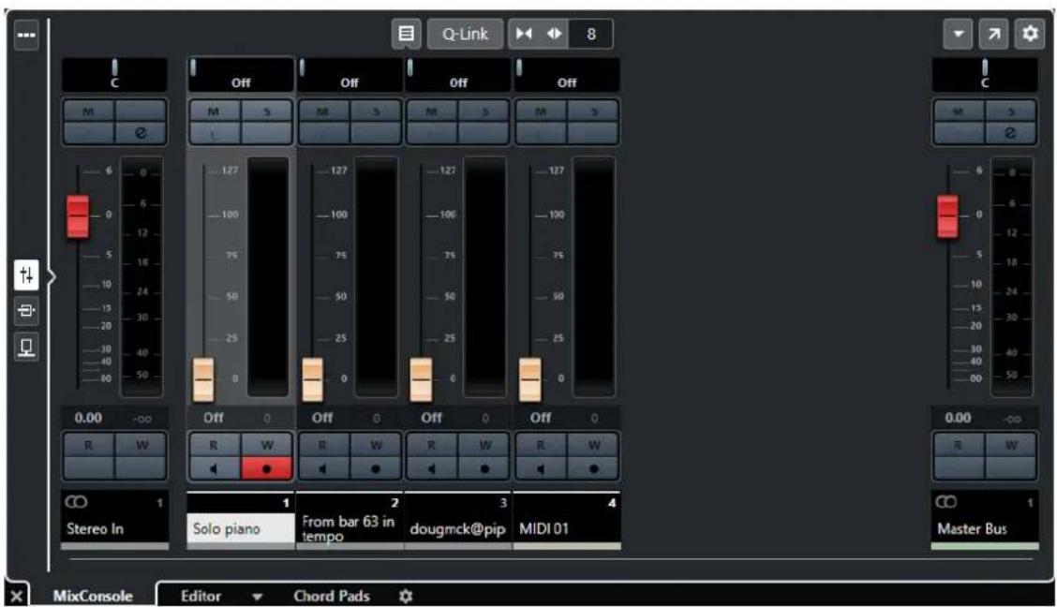1057x607 pixels.
Task: Solo the Solo piano channel
Action: [266, 111]
